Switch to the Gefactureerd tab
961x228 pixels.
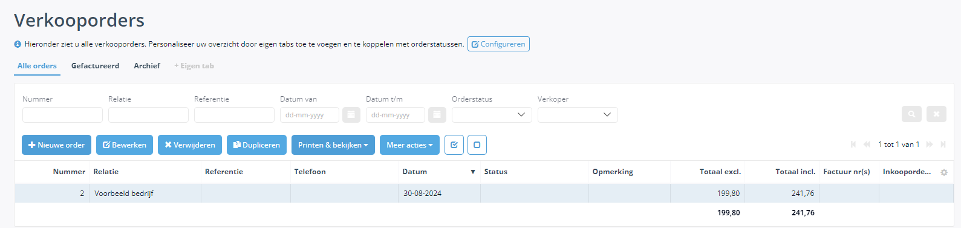pos(95,66)
